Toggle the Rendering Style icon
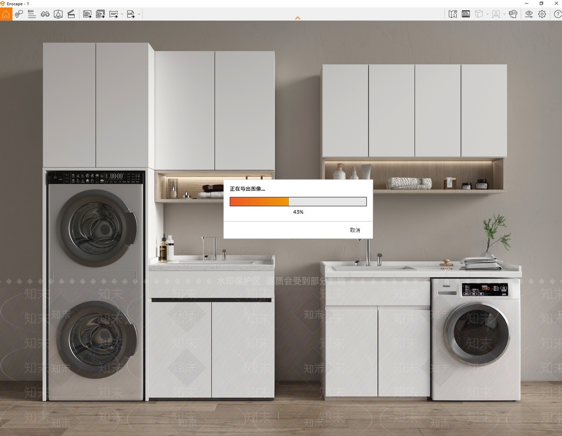This screenshot has width=562, height=436. click(x=466, y=14)
